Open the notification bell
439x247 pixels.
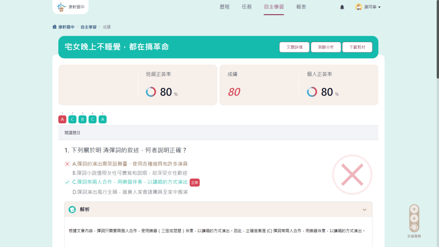pyautogui.click(x=342, y=7)
